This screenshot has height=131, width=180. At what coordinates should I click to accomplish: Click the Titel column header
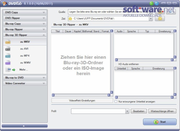pyautogui.click(x=57, y=31)
